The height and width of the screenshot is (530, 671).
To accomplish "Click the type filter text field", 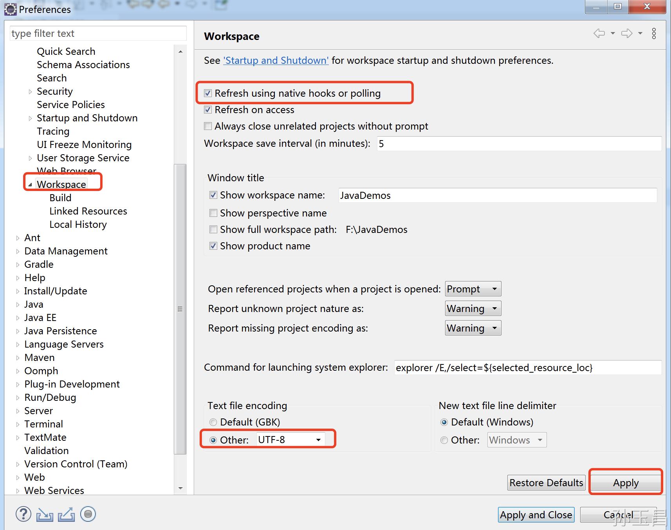I will click(x=98, y=34).
